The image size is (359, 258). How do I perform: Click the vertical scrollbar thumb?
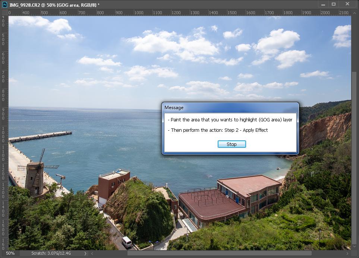354,158
